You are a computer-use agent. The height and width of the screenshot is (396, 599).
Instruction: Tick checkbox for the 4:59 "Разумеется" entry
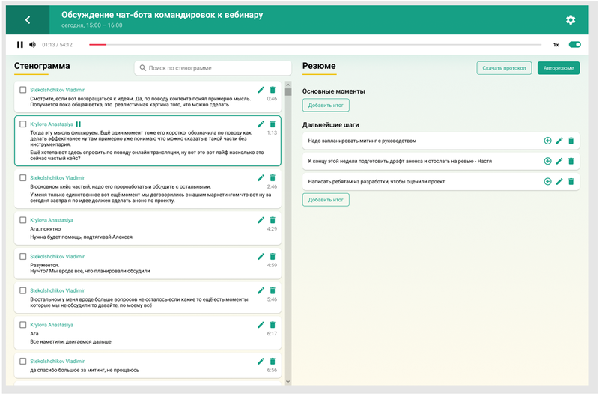point(23,256)
